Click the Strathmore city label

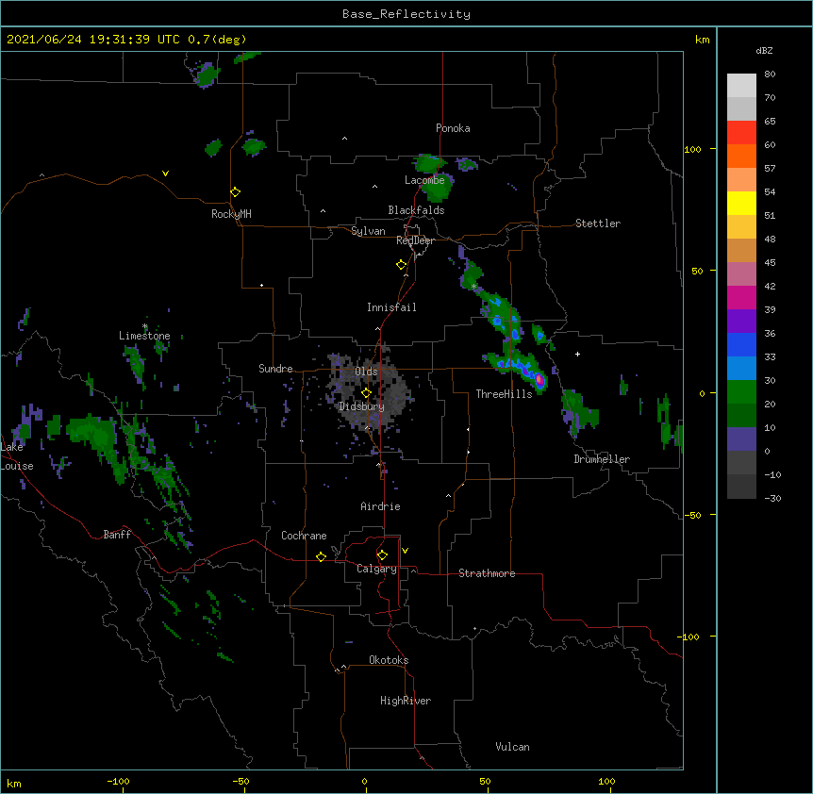487,573
